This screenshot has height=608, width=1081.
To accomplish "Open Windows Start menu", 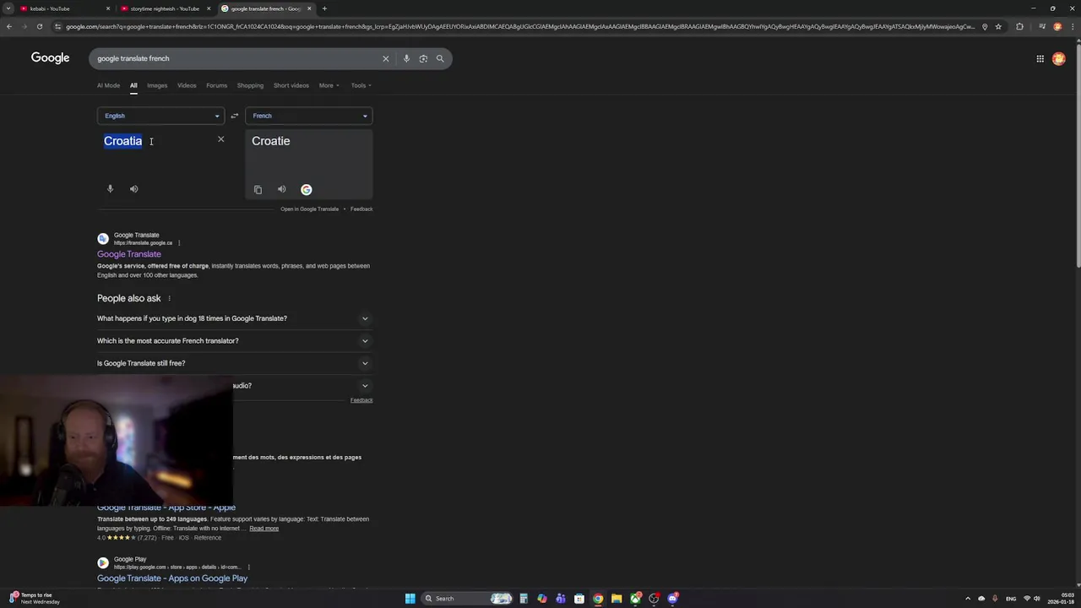I will pos(410,599).
